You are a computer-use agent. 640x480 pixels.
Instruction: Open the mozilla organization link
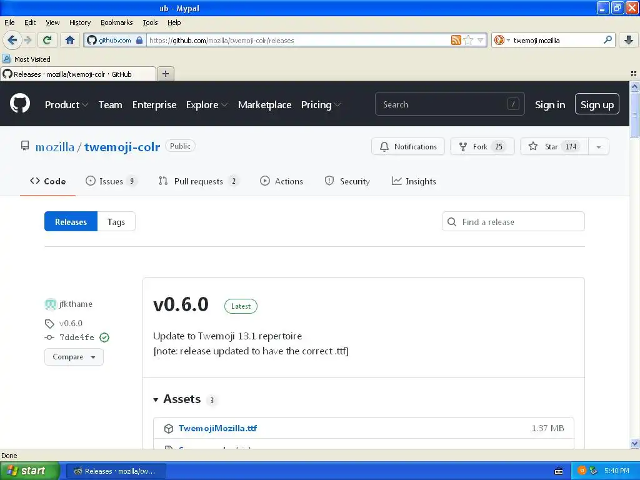tap(55, 147)
